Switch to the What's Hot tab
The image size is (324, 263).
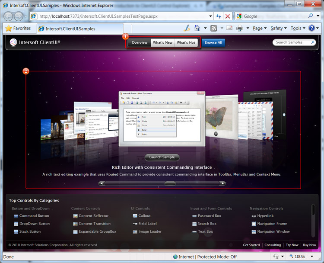(x=186, y=43)
